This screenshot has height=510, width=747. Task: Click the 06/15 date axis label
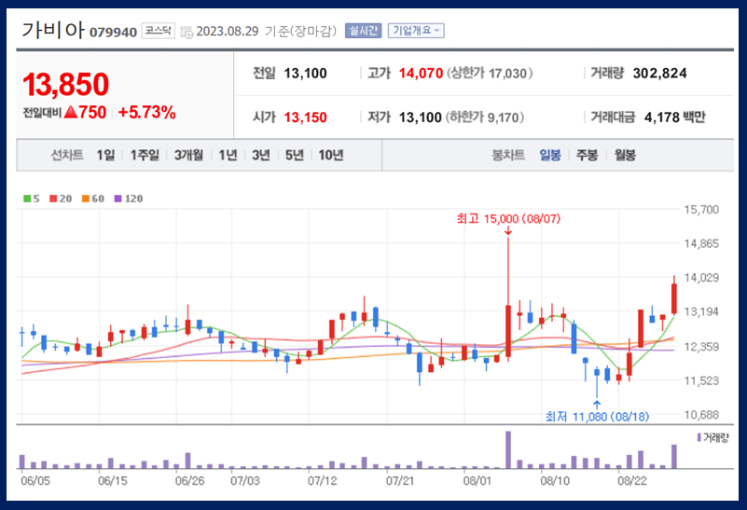click(113, 480)
